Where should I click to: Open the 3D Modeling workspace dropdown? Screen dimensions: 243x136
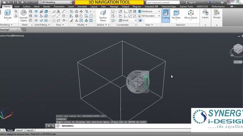coord(55,2)
